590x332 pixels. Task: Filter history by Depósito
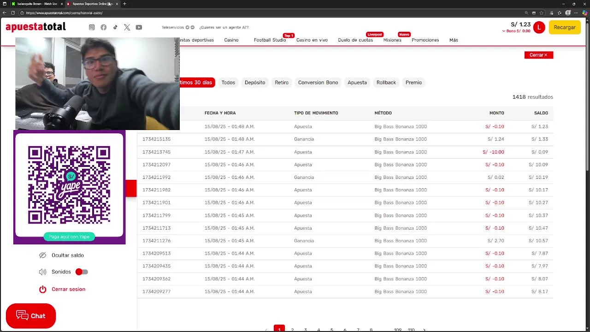point(255,83)
